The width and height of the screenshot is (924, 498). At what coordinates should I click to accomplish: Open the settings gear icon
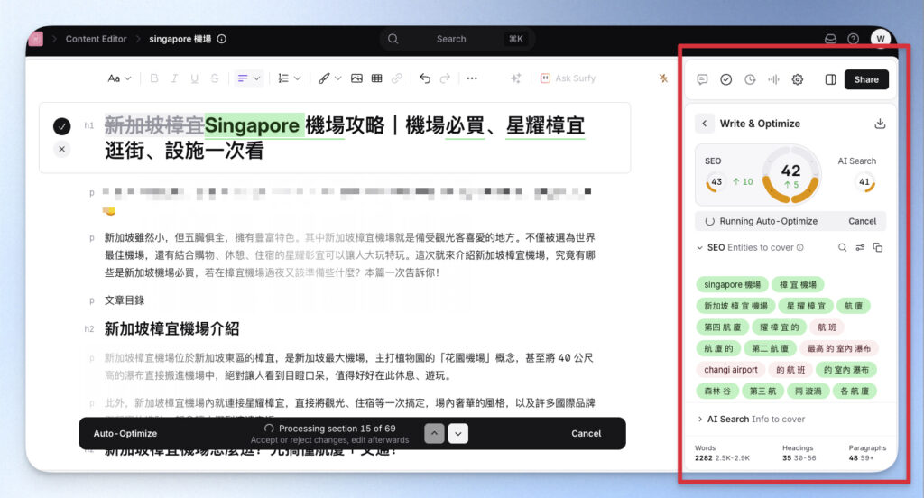coord(798,79)
